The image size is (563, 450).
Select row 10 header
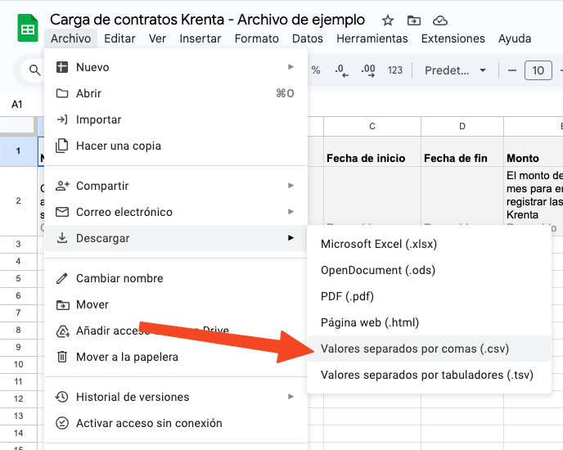(x=18, y=365)
